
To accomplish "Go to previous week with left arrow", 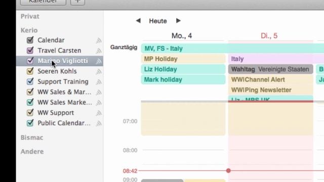I will tap(138, 21).
